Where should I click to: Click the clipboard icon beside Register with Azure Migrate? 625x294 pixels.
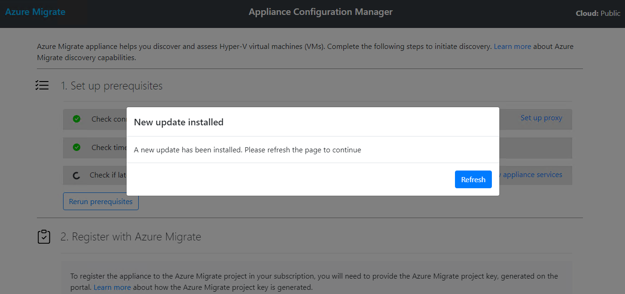click(x=44, y=237)
